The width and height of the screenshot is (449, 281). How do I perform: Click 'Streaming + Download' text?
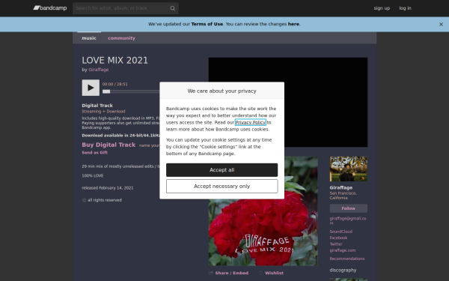pyautogui.click(x=103, y=112)
